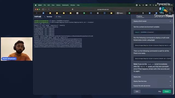Image resolution: width=175 pixels, height=98 pixels.
Task: Open Spotlight search in menu bar
Action: (153, 5)
